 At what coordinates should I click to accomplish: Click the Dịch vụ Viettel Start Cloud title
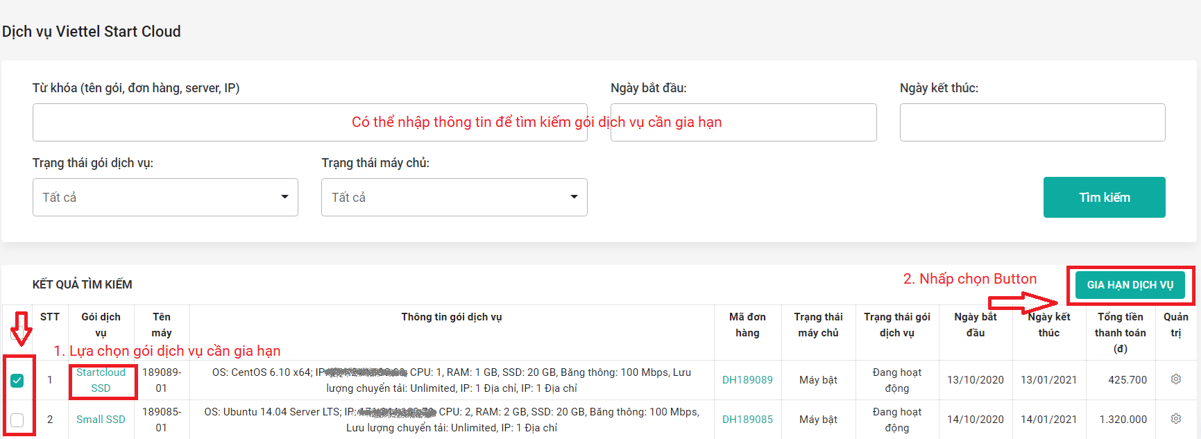click(x=91, y=32)
